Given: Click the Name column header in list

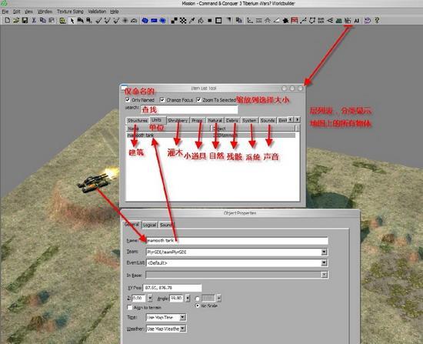Looking at the screenshot, I should (x=168, y=129).
